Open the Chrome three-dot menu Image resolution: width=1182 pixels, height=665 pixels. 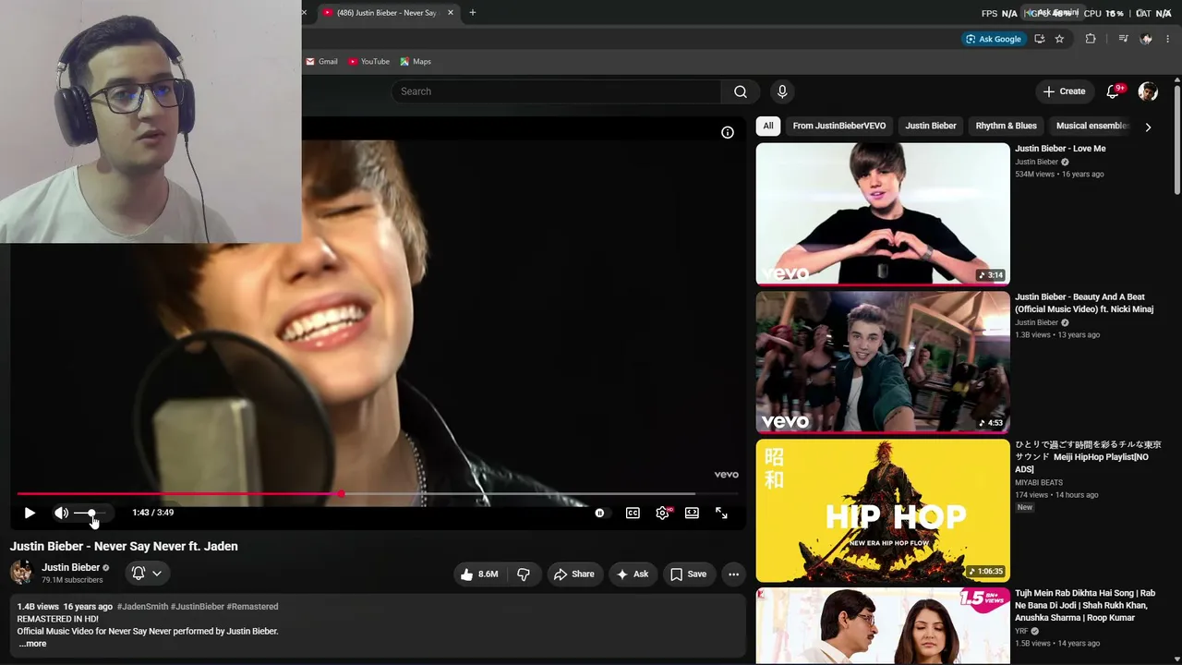coord(1168,39)
